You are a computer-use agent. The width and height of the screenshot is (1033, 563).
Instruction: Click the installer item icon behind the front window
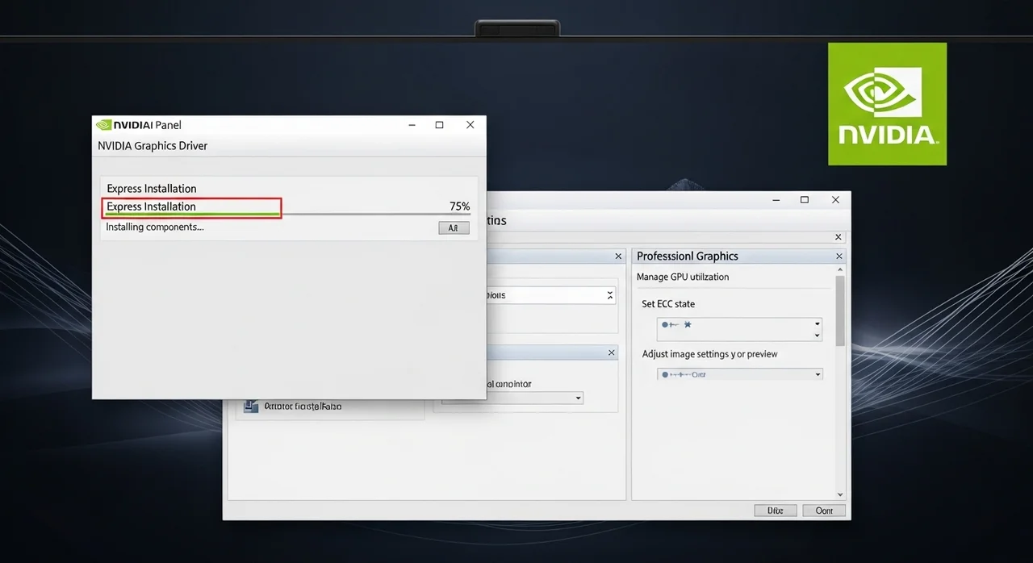coord(250,407)
